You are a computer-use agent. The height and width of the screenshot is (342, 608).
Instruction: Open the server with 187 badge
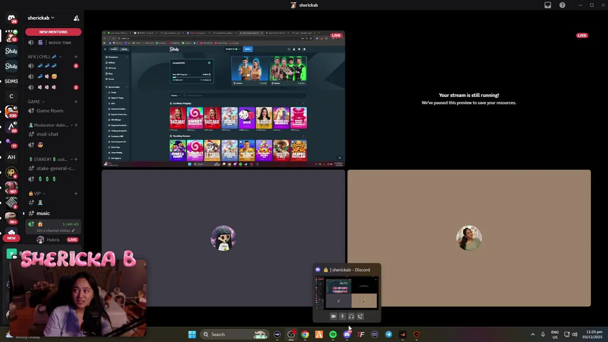11,188
